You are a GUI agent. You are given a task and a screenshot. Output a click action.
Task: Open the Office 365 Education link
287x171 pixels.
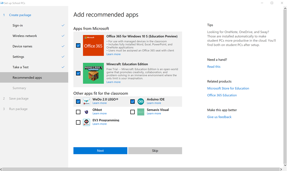tap(222, 95)
